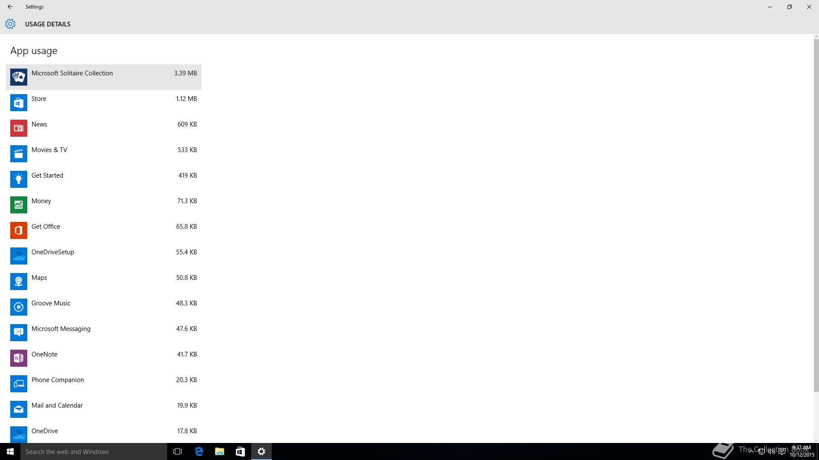Select the Phone Companion label

[58, 380]
